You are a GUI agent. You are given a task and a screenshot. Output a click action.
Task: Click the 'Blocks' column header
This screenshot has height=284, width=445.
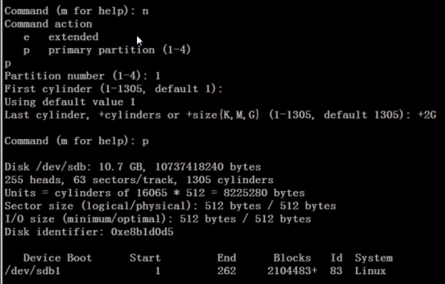(x=292, y=258)
